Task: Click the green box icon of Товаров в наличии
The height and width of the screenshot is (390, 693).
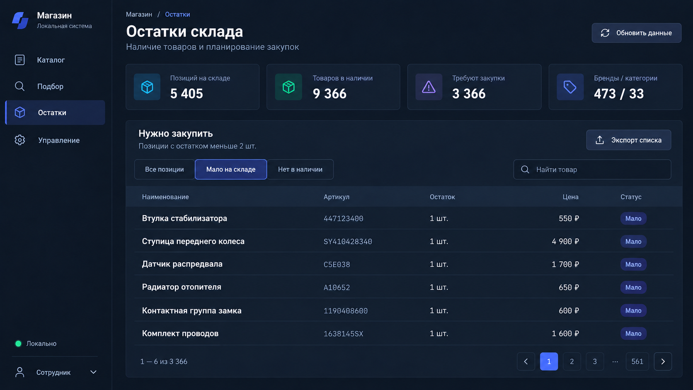Action: point(288,87)
